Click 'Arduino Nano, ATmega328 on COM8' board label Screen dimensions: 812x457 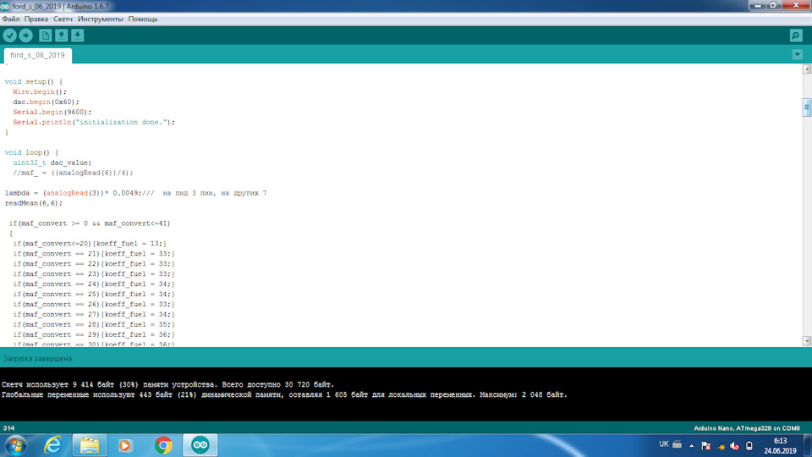click(747, 428)
